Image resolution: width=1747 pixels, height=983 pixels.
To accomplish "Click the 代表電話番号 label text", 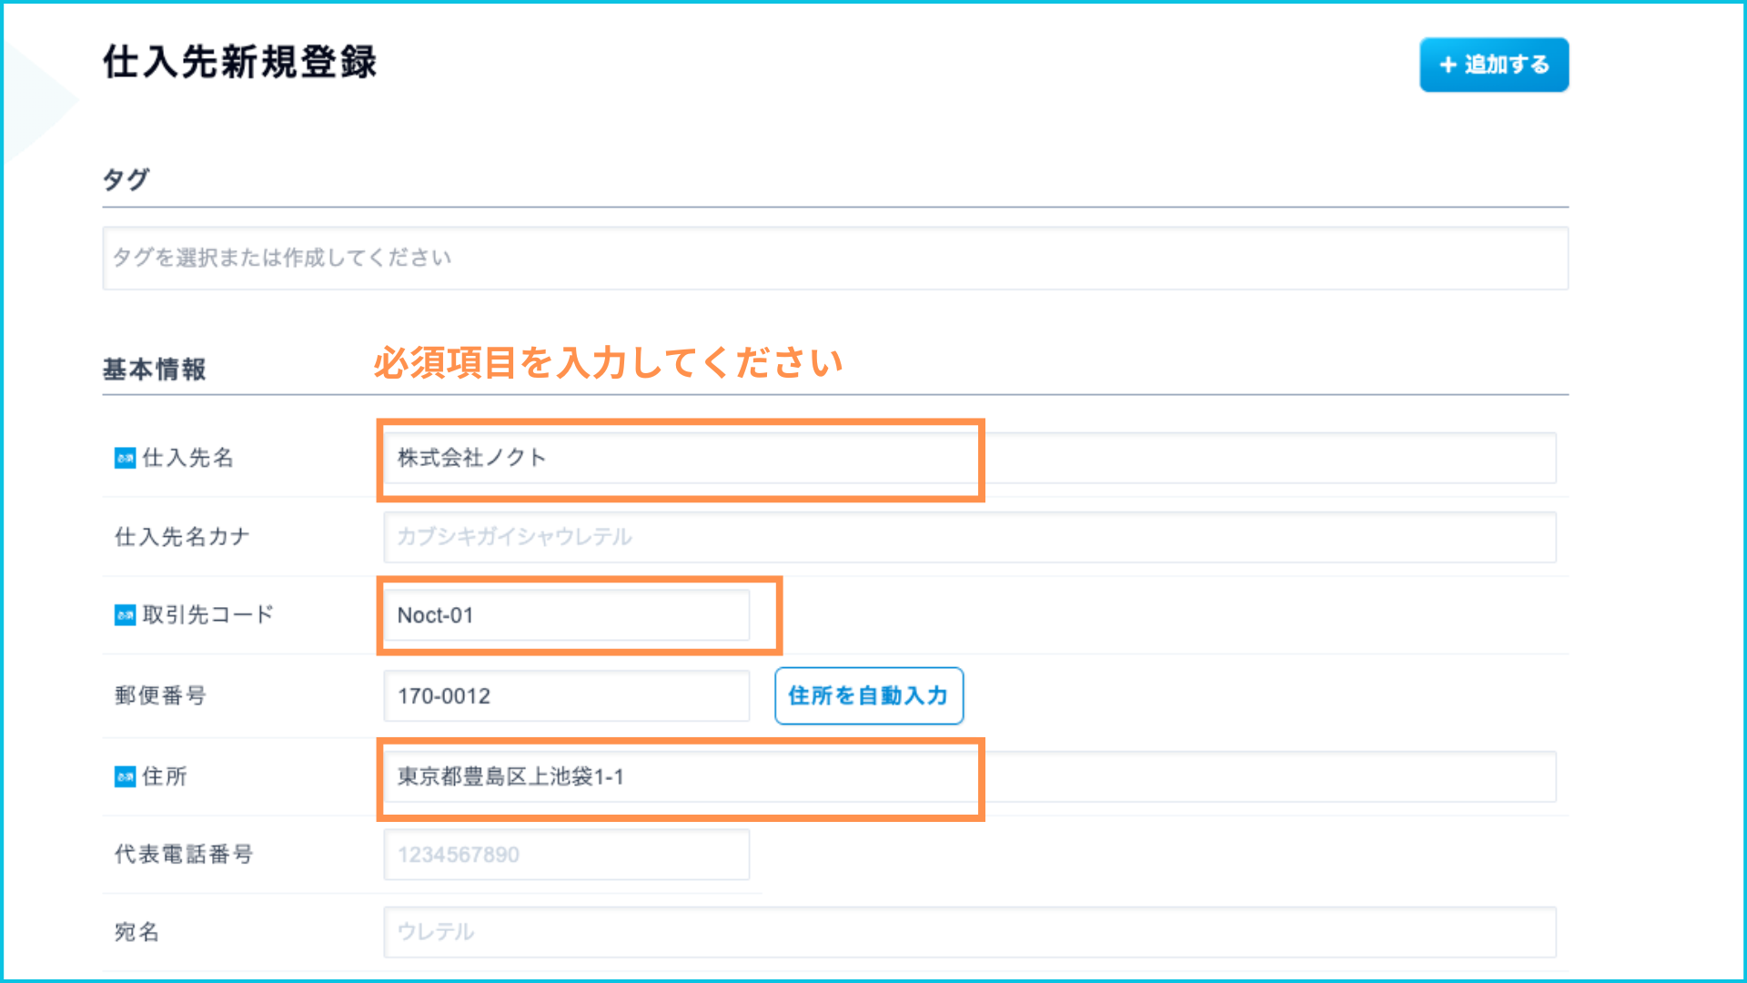I will click(184, 855).
